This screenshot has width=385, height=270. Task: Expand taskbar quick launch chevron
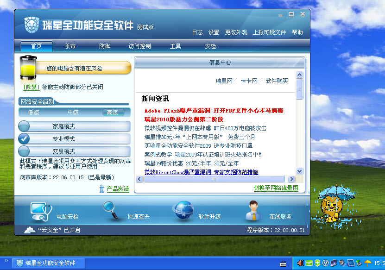(x=6, y=261)
